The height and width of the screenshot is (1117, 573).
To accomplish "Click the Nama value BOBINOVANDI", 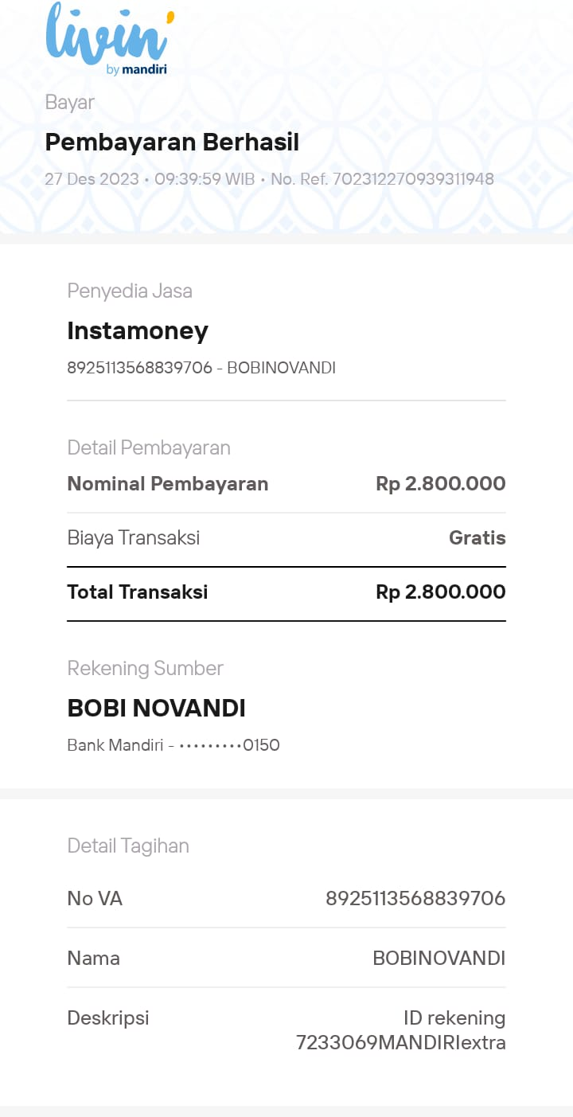I will click(439, 959).
